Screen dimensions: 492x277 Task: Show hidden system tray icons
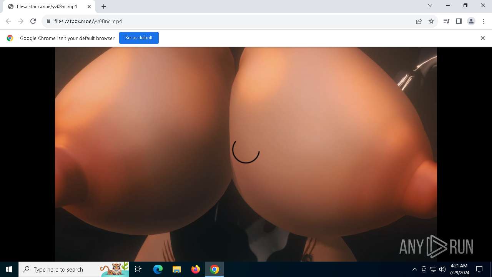(x=414, y=269)
